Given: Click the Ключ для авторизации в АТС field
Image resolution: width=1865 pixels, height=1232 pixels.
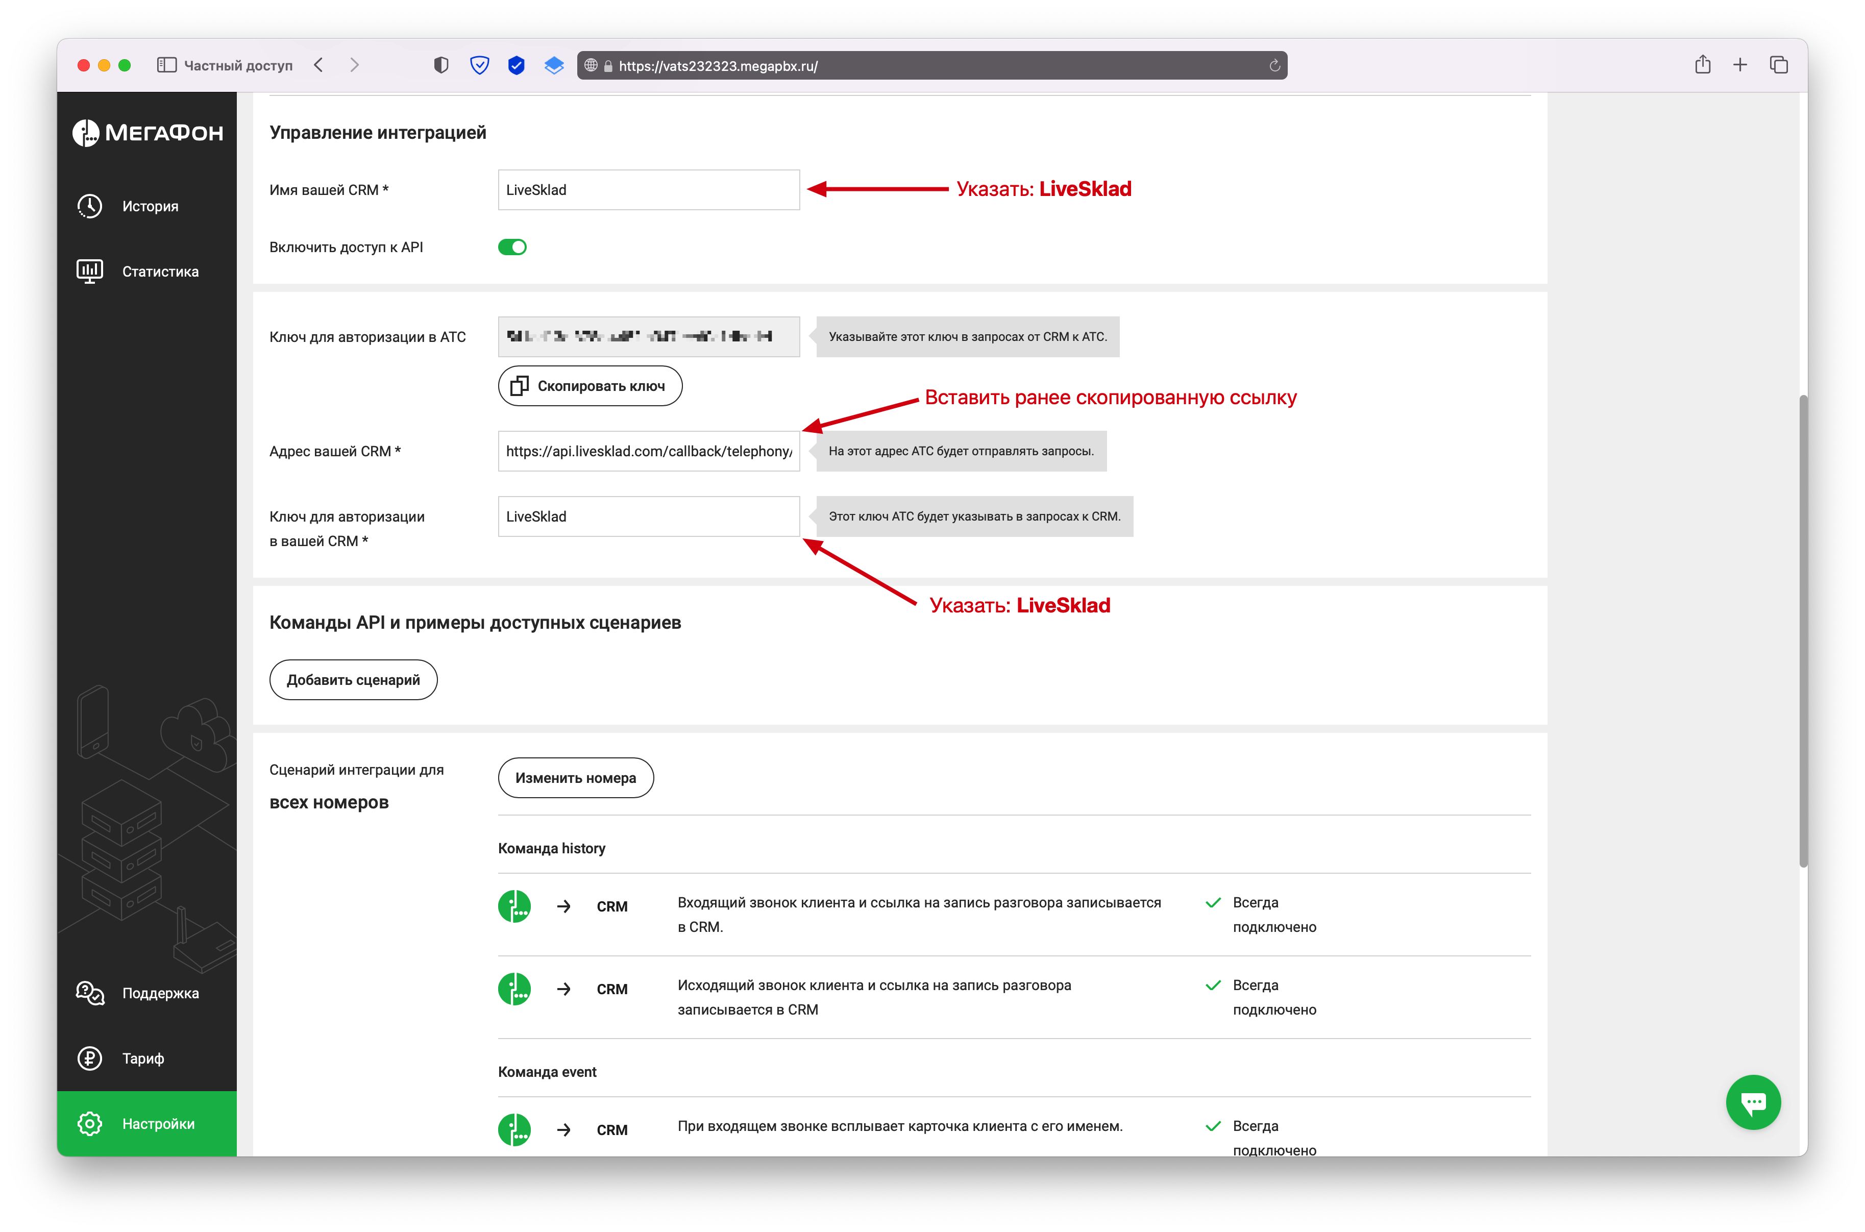Looking at the screenshot, I should [649, 336].
